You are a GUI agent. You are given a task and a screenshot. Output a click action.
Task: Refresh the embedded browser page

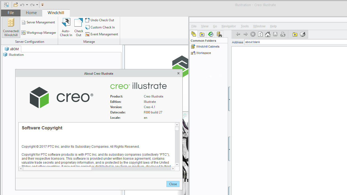[x=260, y=34]
